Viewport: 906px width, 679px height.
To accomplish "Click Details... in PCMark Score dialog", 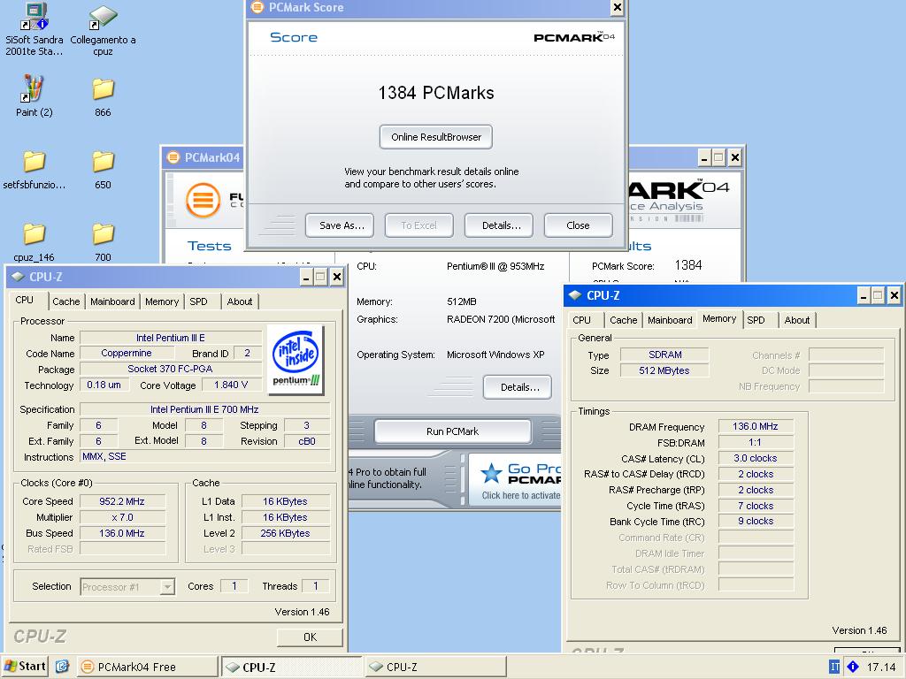I will pos(501,225).
